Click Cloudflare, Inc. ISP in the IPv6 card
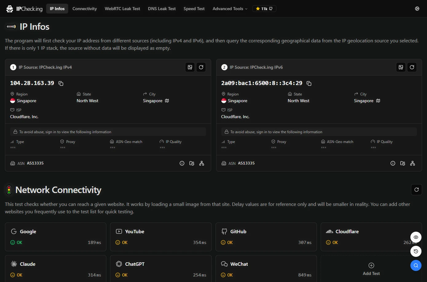Image resolution: width=427 pixels, height=282 pixels. 235,117
